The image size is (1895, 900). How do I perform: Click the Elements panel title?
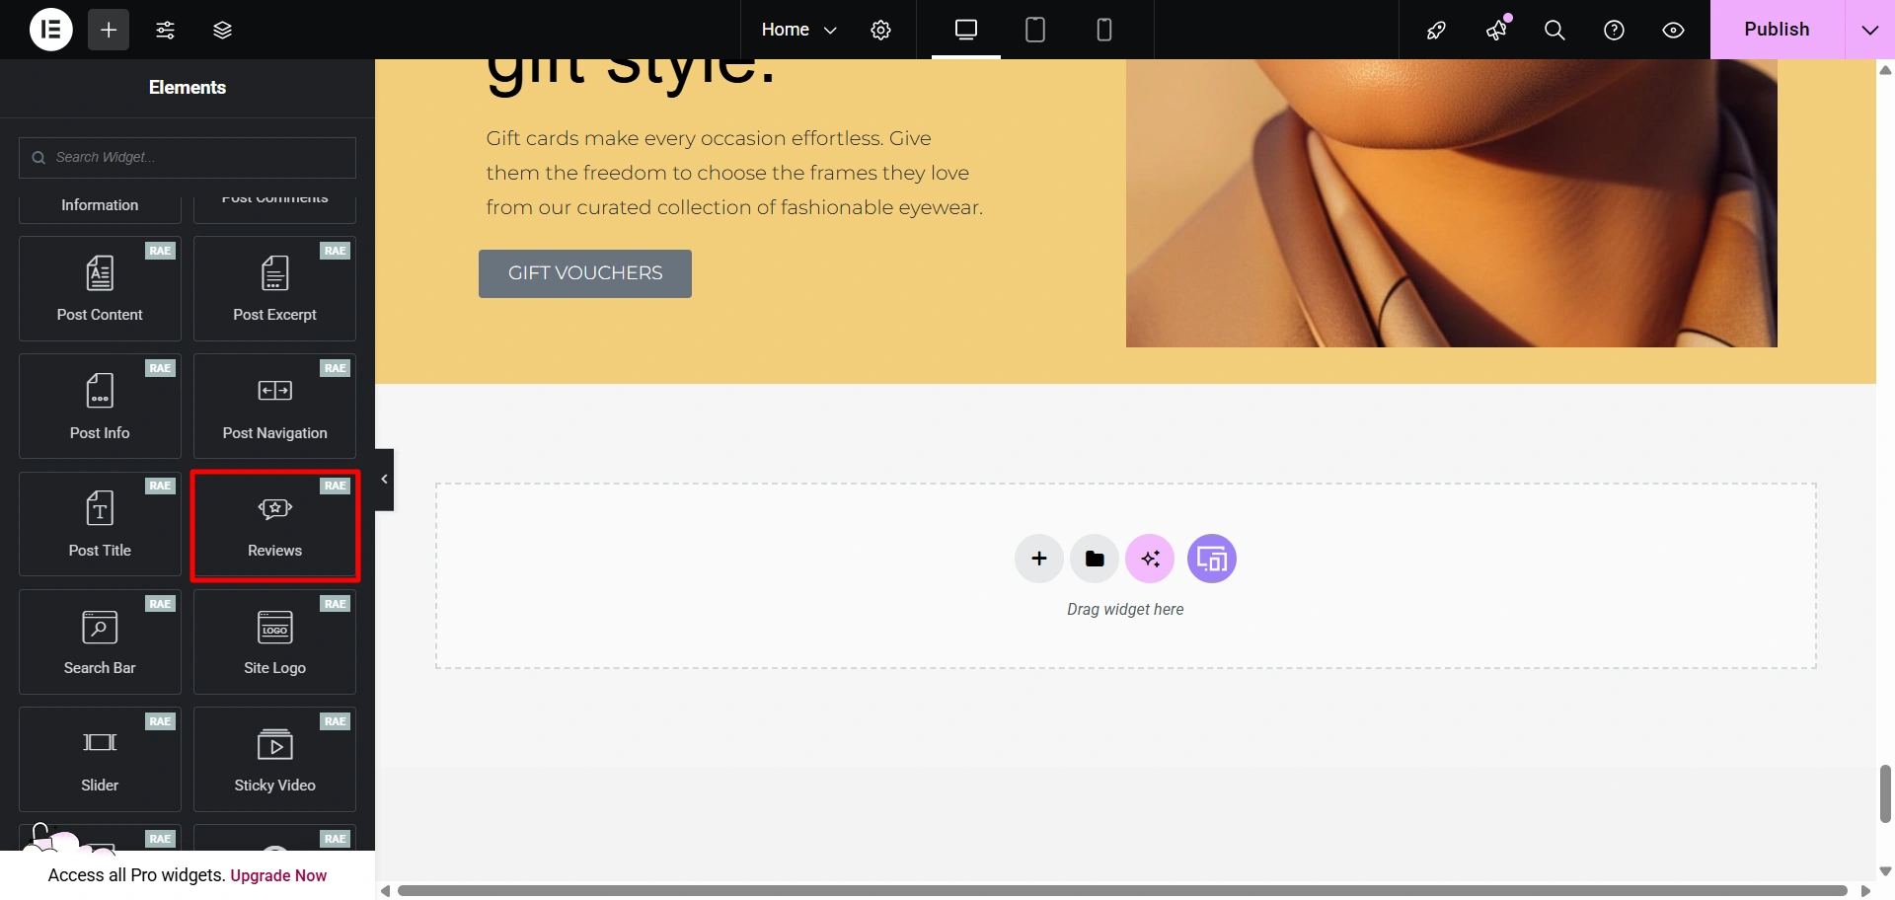(x=188, y=88)
